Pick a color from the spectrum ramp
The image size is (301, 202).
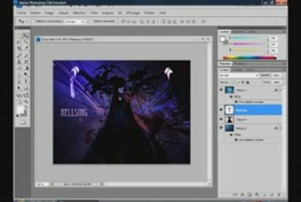[x=250, y=57]
